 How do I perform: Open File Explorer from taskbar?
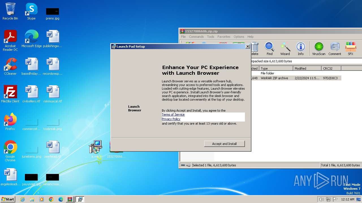coord(32,199)
